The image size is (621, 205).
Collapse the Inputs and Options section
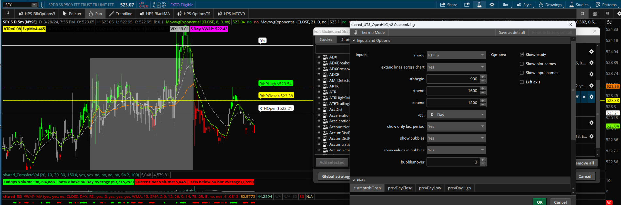tap(354, 40)
